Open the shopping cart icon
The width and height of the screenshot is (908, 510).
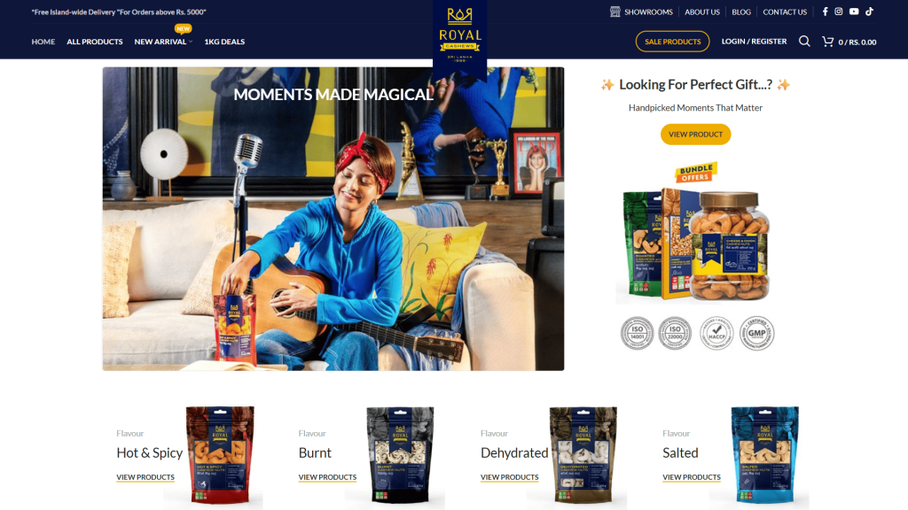click(x=827, y=41)
